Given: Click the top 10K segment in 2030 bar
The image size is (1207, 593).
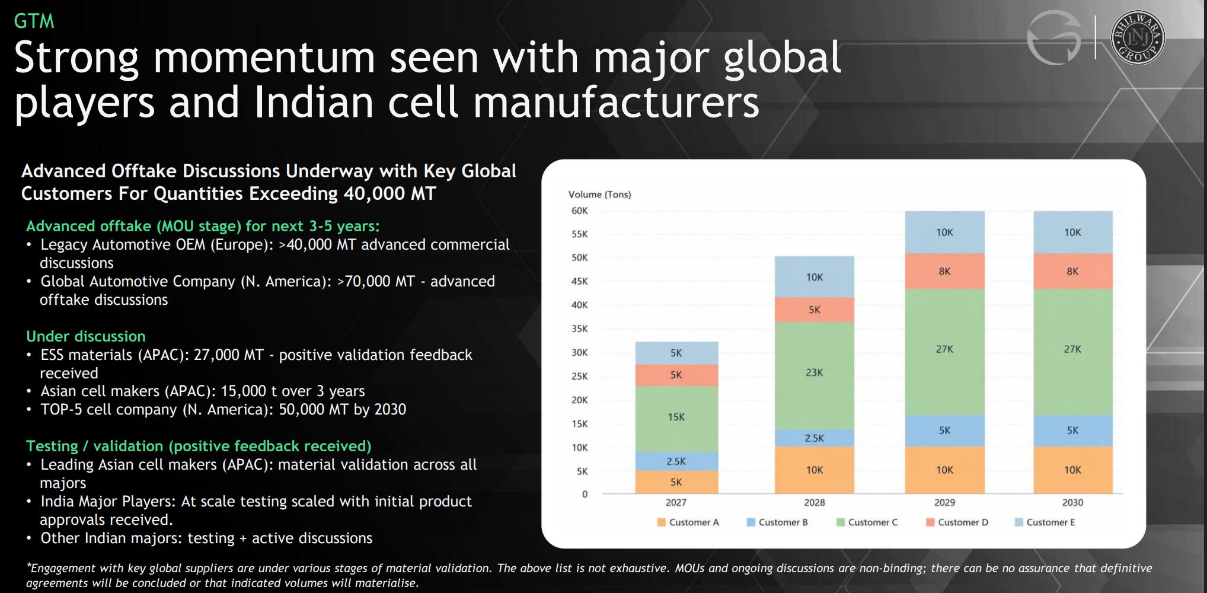Looking at the screenshot, I should (1073, 232).
